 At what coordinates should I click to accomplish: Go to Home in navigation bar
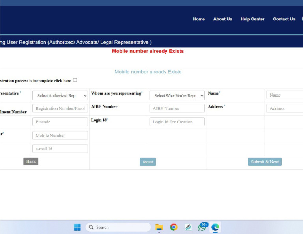click(x=199, y=19)
